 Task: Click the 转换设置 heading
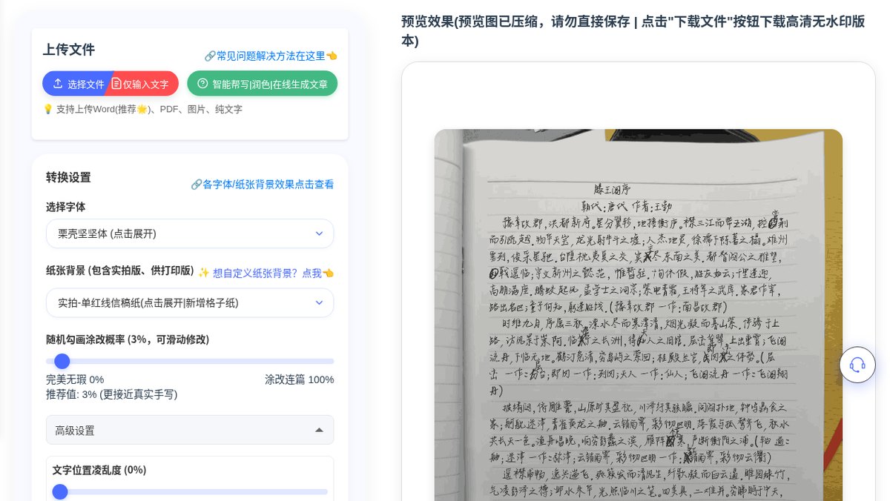click(68, 177)
